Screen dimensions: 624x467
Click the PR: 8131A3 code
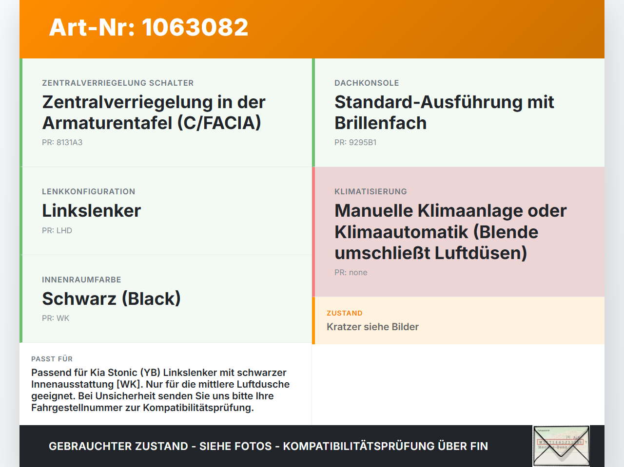tap(62, 142)
